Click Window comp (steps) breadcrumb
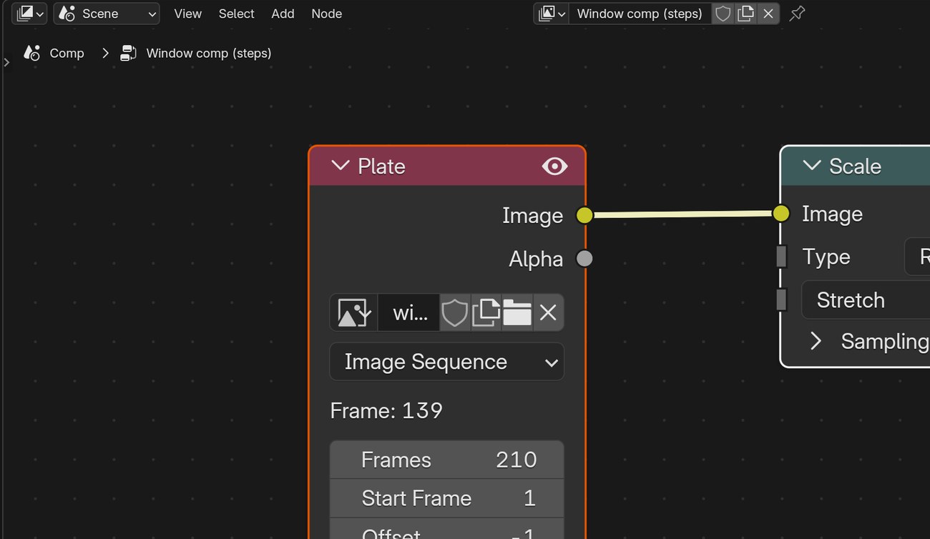This screenshot has height=539, width=930. click(209, 54)
